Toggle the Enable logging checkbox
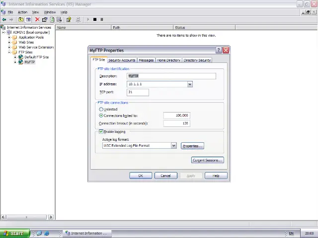The height and width of the screenshot is (238, 318). (101, 131)
